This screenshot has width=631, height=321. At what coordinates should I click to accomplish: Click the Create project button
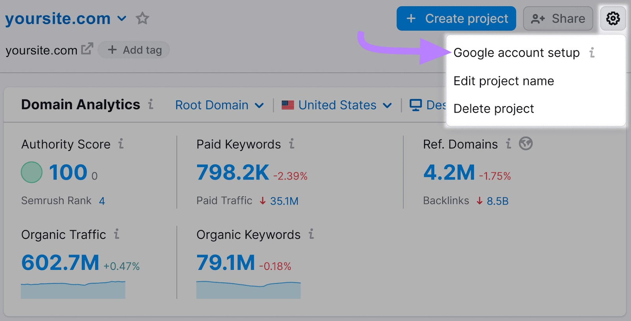tap(456, 19)
